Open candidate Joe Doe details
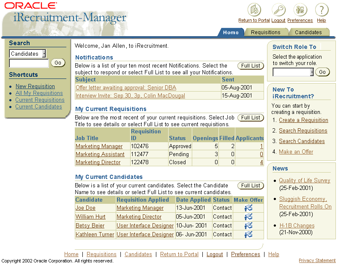 [85, 208]
